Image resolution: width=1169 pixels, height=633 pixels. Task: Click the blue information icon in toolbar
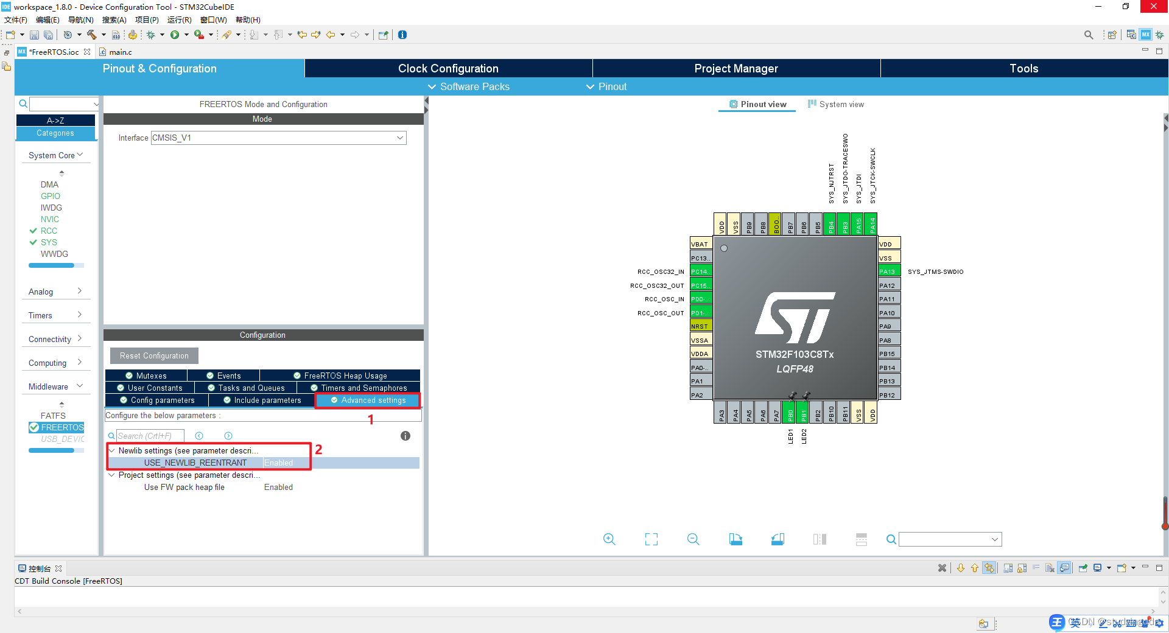tap(402, 35)
